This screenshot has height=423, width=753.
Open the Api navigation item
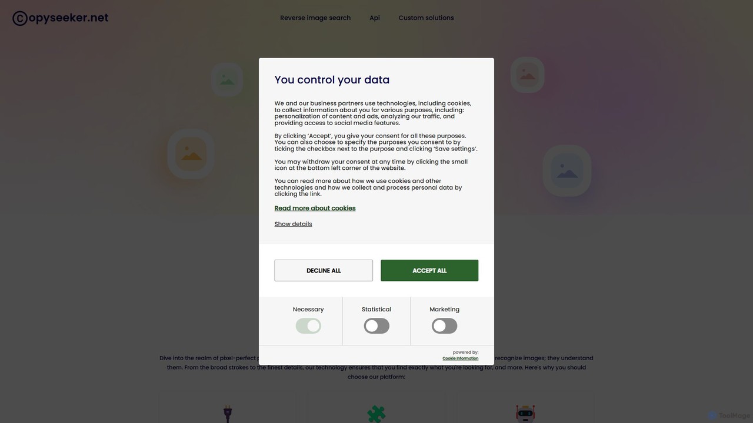(x=375, y=18)
